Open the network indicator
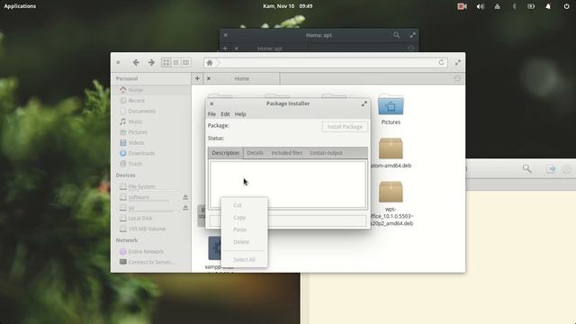The height and width of the screenshot is (324, 576). (x=497, y=6)
